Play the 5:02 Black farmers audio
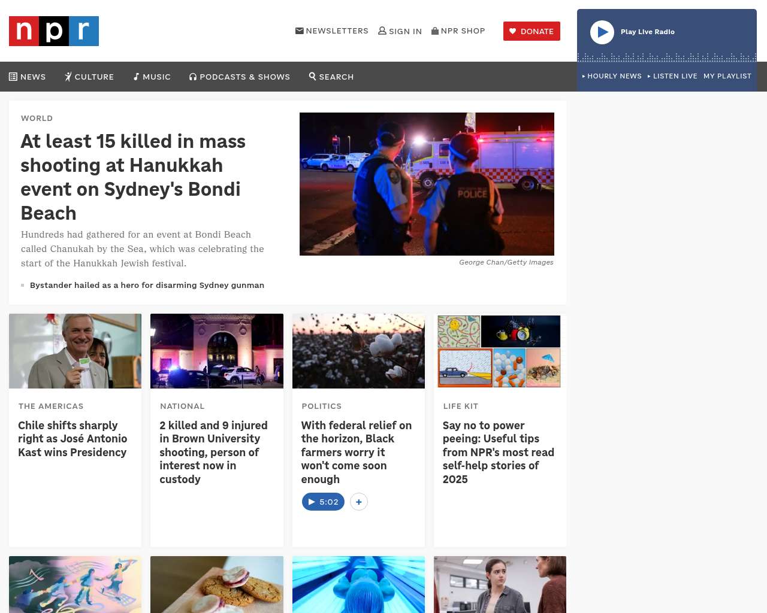This screenshot has width=767, height=613. click(x=323, y=502)
